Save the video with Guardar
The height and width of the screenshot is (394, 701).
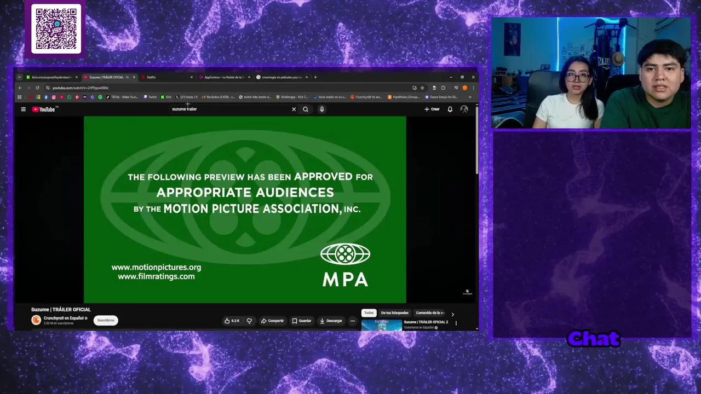coord(302,321)
